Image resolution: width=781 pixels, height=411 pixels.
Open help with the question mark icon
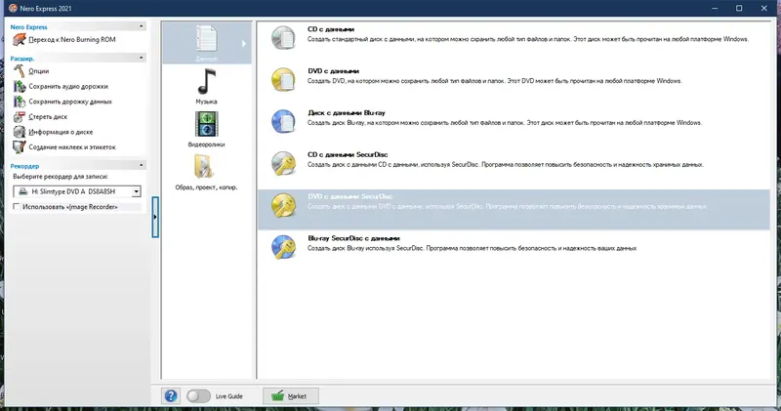point(171,396)
